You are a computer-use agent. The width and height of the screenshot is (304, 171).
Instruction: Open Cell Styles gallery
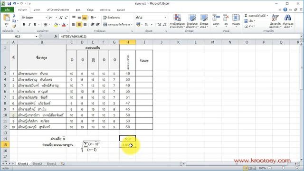tap(204, 21)
